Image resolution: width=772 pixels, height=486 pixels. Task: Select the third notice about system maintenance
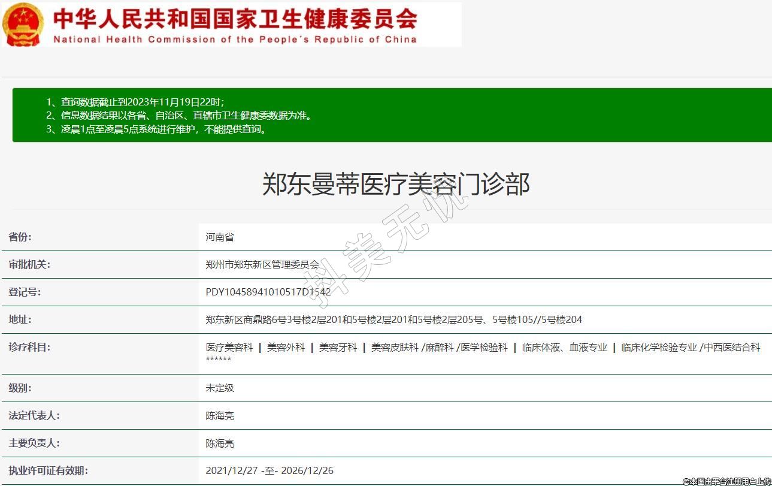tap(156, 129)
